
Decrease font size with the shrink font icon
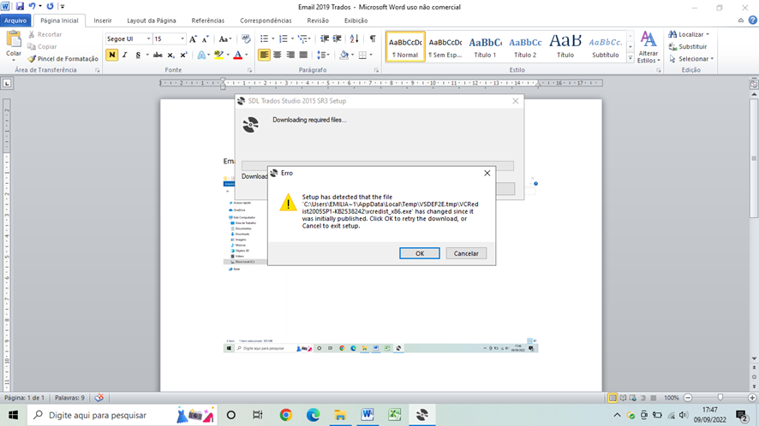pyautogui.click(x=206, y=39)
